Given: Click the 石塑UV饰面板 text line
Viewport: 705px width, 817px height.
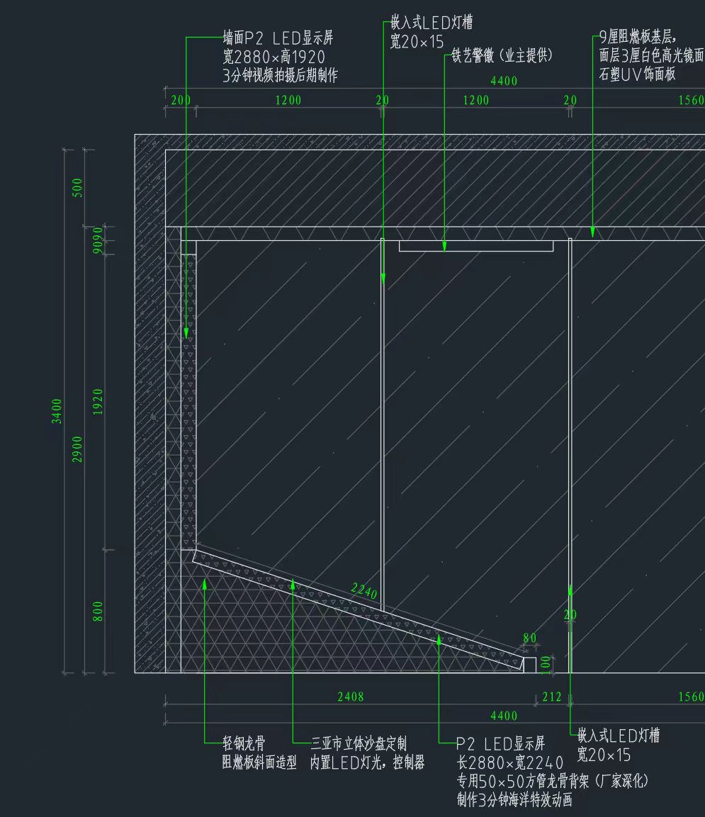Looking at the screenshot, I should click(x=638, y=74).
